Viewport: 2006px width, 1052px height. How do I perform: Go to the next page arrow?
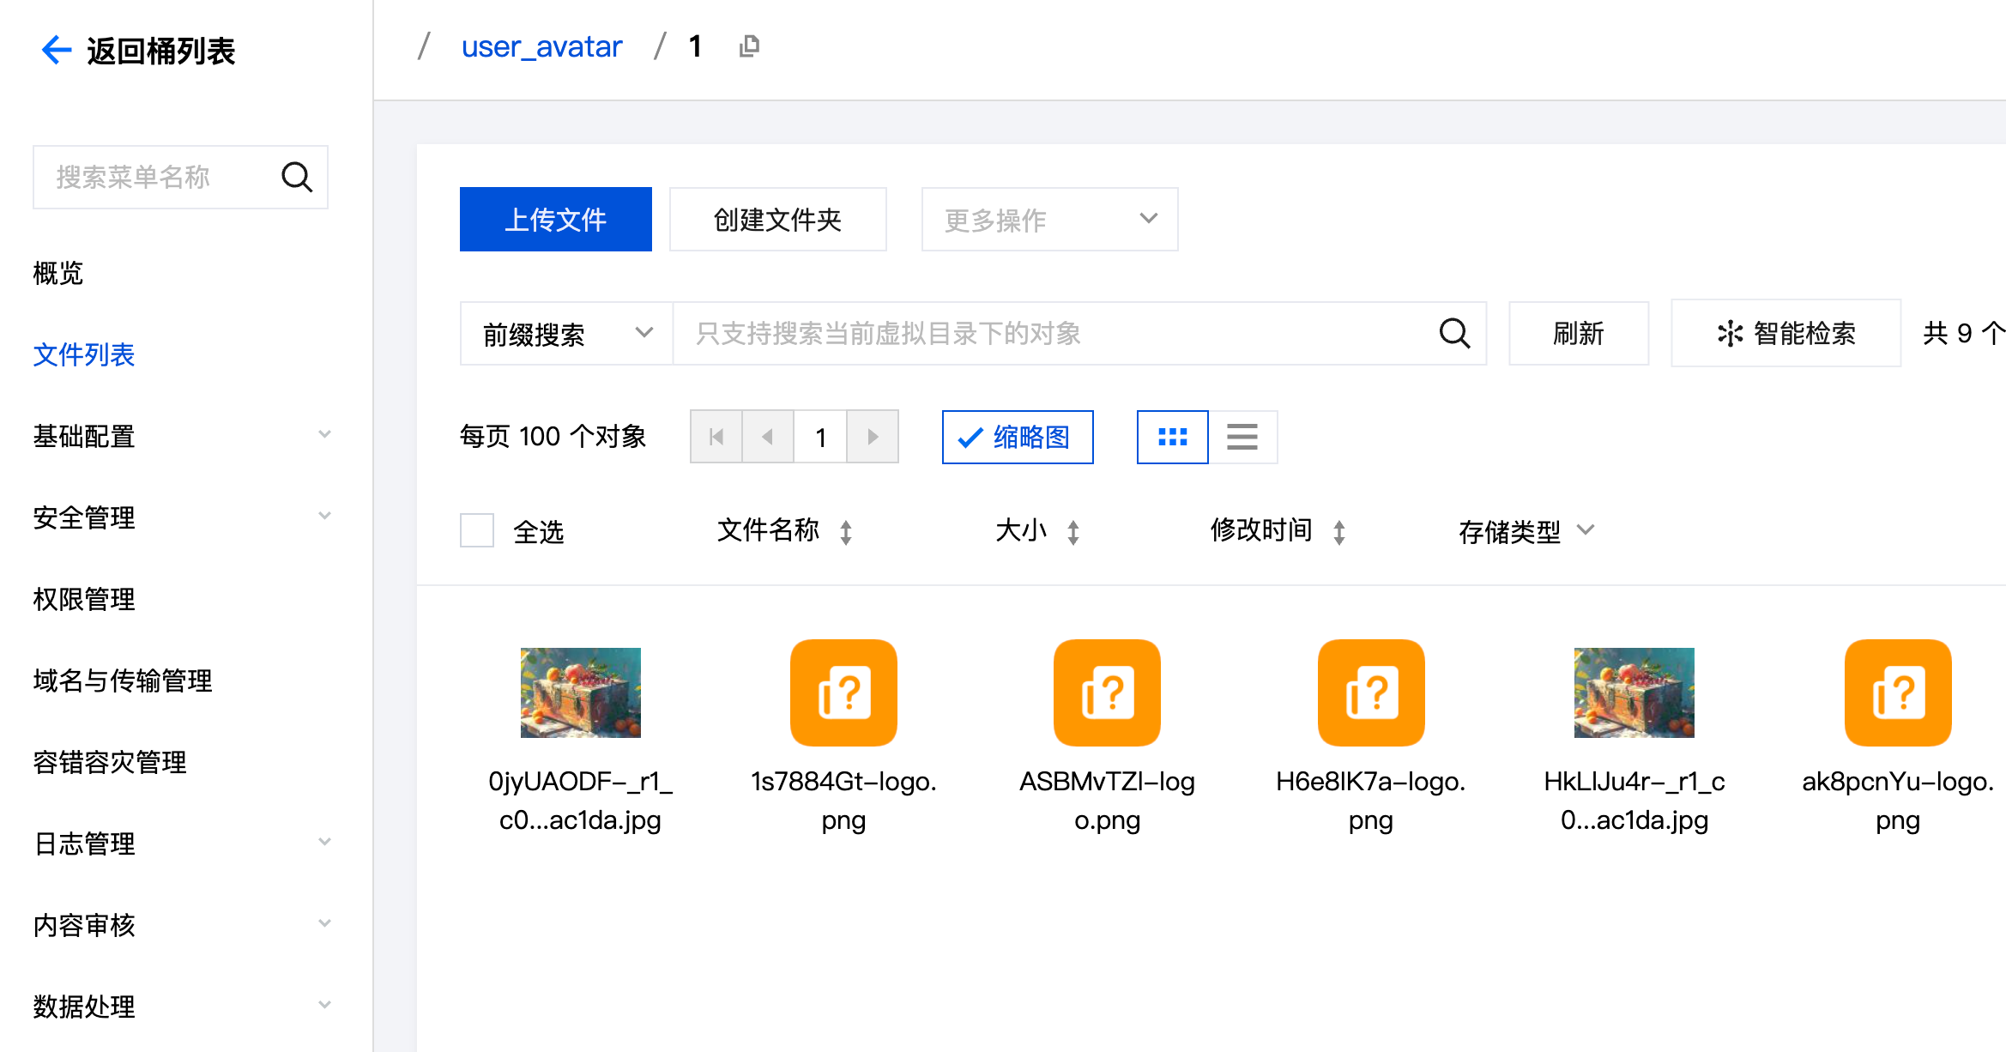point(873,437)
